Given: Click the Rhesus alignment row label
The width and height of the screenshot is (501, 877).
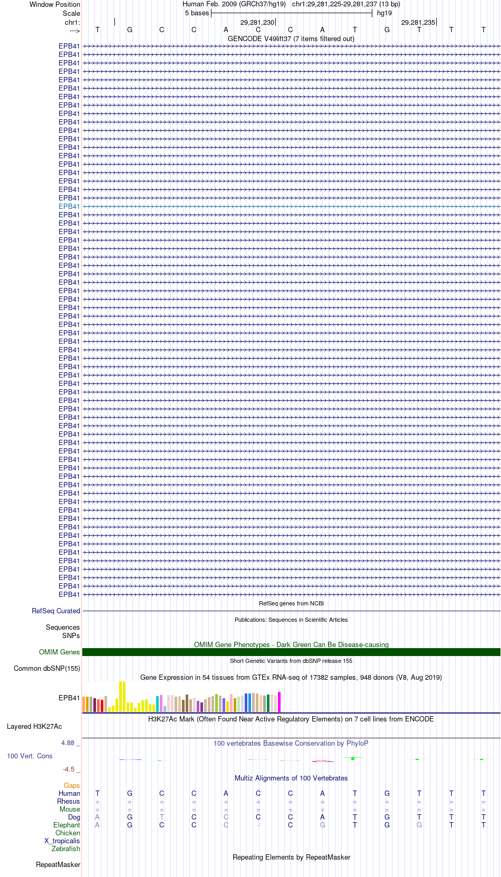Looking at the screenshot, I should [x=69, y=802].
